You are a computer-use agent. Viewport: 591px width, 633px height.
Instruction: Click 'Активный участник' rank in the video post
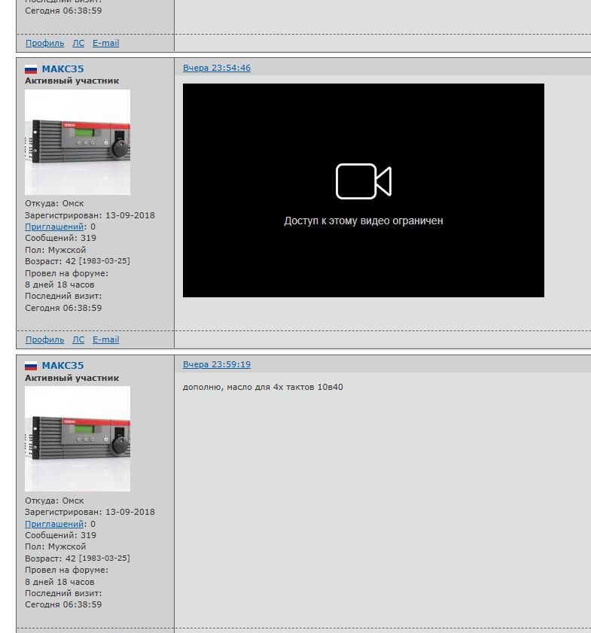point(72,81)
